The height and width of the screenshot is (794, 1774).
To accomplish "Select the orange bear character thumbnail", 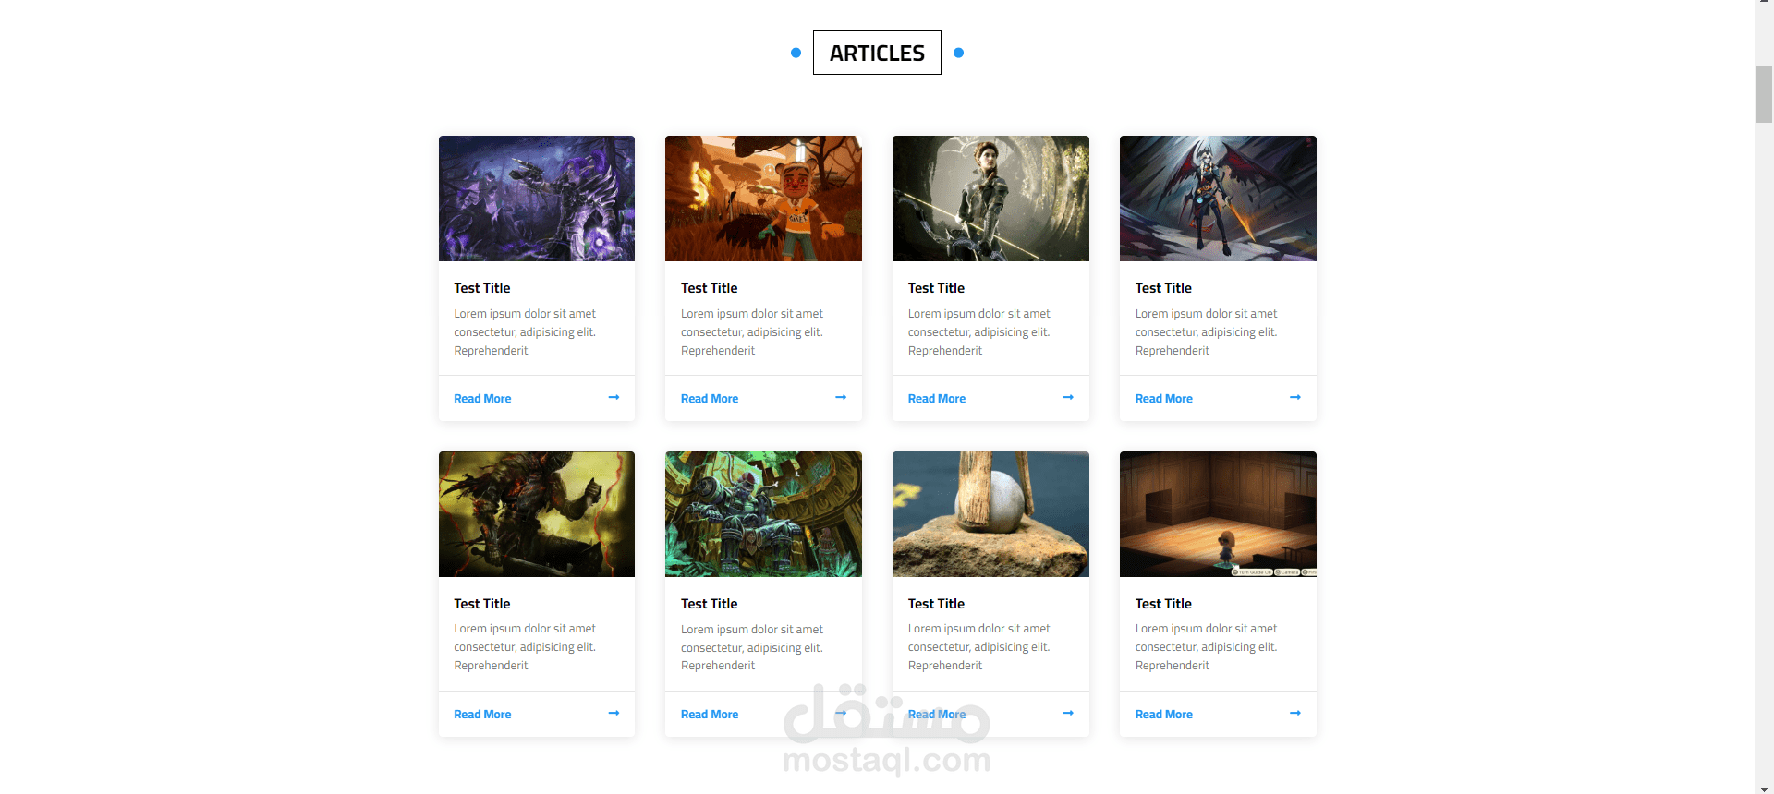I will [x=763, y=198].
